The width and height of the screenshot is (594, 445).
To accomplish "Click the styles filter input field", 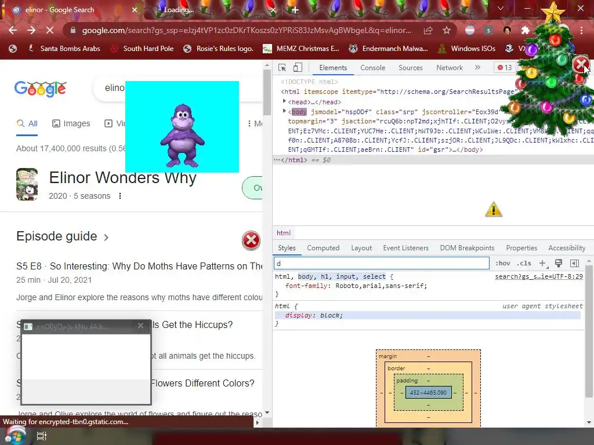I will coord(382,264).
